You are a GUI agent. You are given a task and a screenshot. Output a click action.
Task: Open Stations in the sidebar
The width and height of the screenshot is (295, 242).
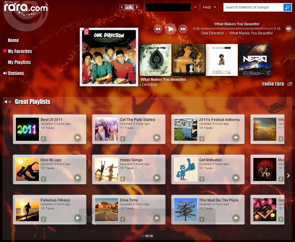pyautogui.click(x=16, y=73)
